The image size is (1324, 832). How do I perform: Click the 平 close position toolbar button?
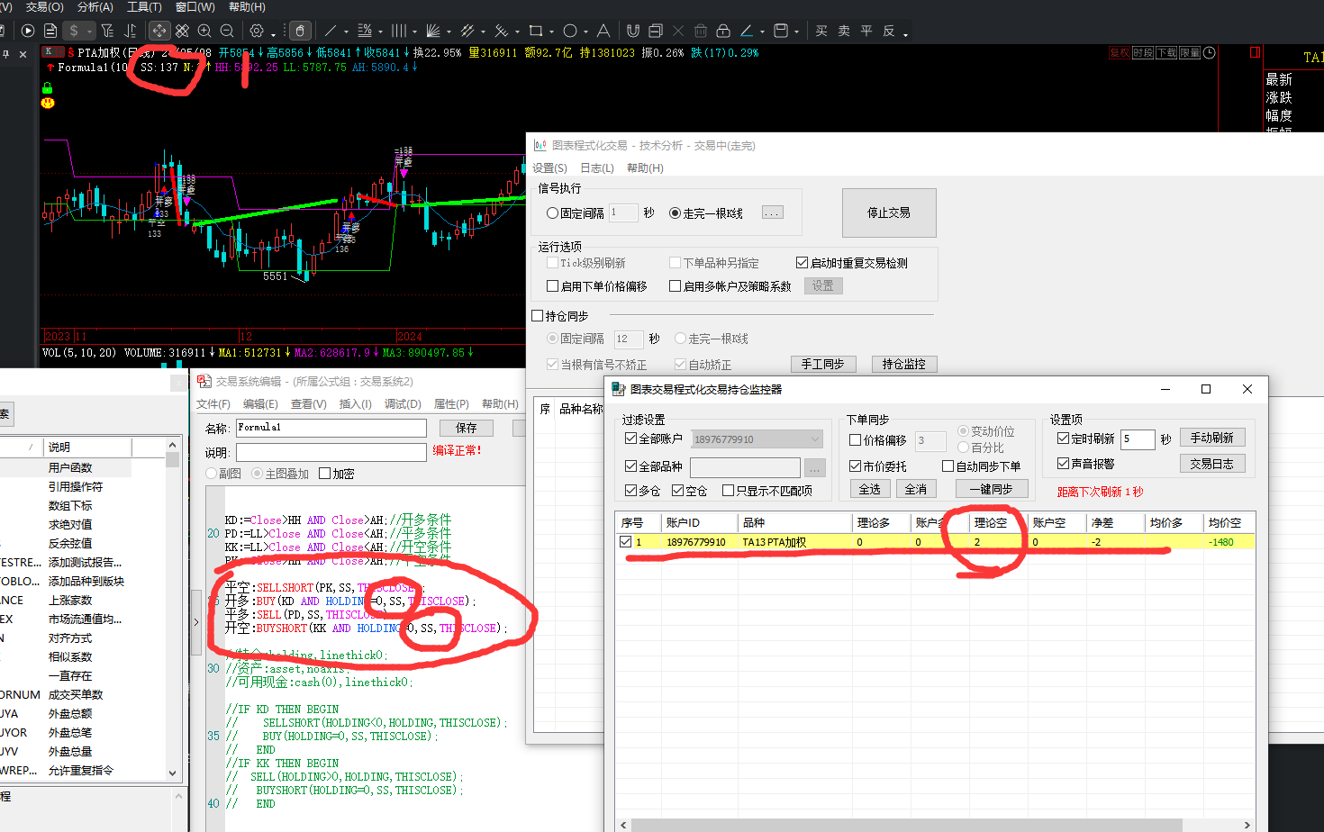click(x=866, y=31)
